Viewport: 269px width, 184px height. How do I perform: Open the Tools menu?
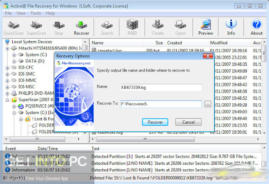(x=36, y=13)
